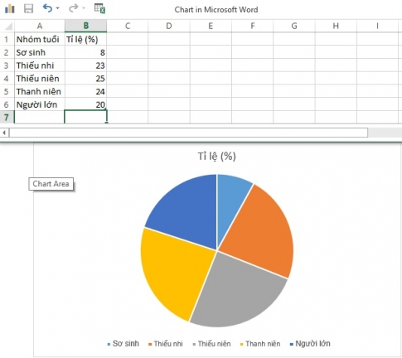Click the chart icon in the title bar

(9, 8)
